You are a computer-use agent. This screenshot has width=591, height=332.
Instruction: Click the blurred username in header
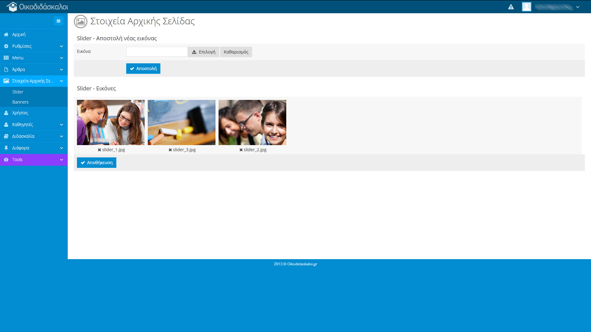click(554, 7)
